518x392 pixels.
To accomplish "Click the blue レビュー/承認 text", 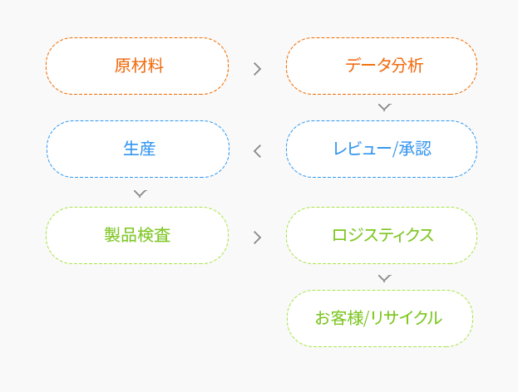I will 382,149.
